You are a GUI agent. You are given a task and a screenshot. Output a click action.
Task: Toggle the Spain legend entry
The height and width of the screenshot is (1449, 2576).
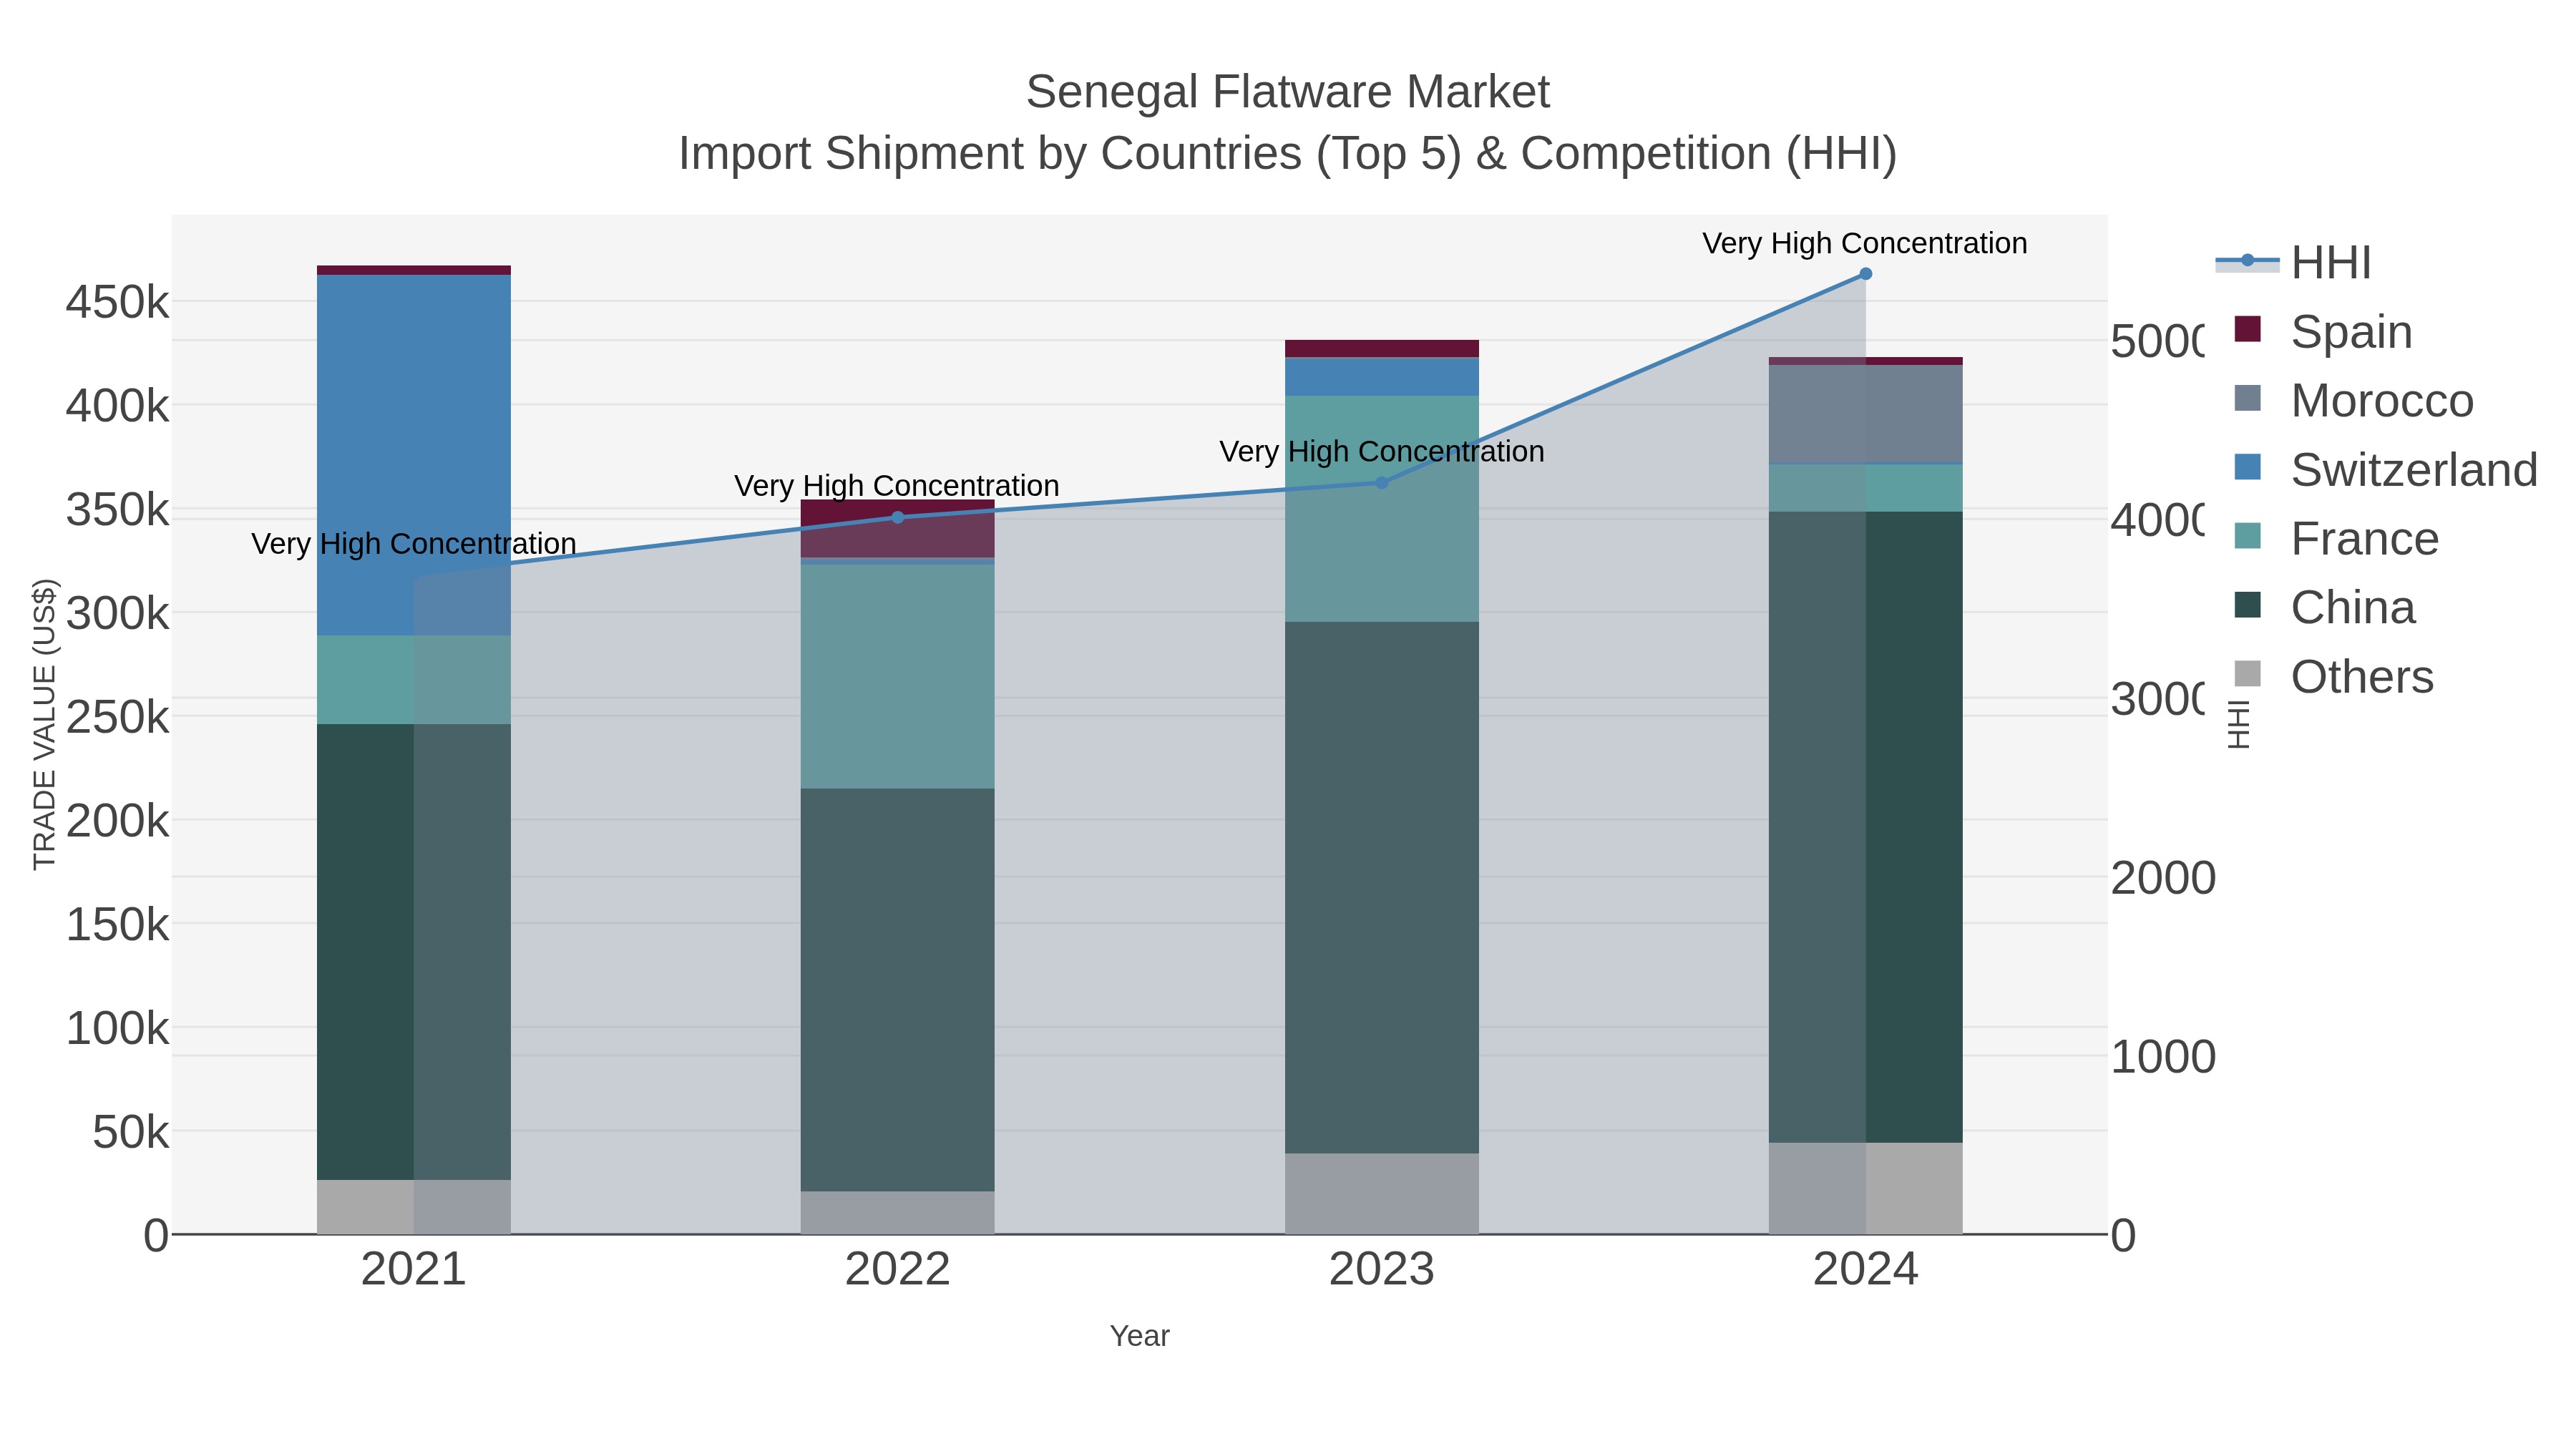(2323, 331)
